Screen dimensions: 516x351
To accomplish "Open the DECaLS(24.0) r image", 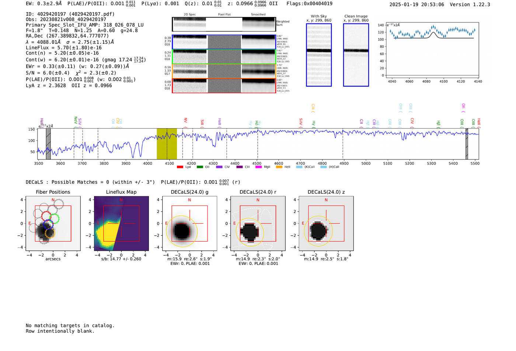I will [258, 224].
